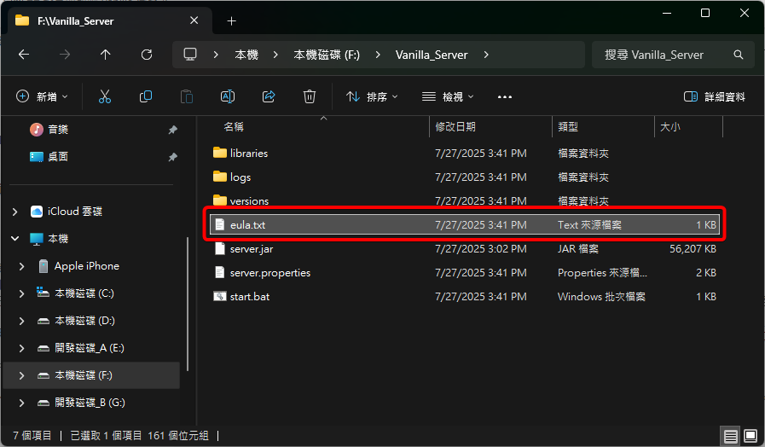Viewport: 765px width, 447px height.
Task: Select 本機磁碟 (C:) in navigation pane
Action: (84, 293)
